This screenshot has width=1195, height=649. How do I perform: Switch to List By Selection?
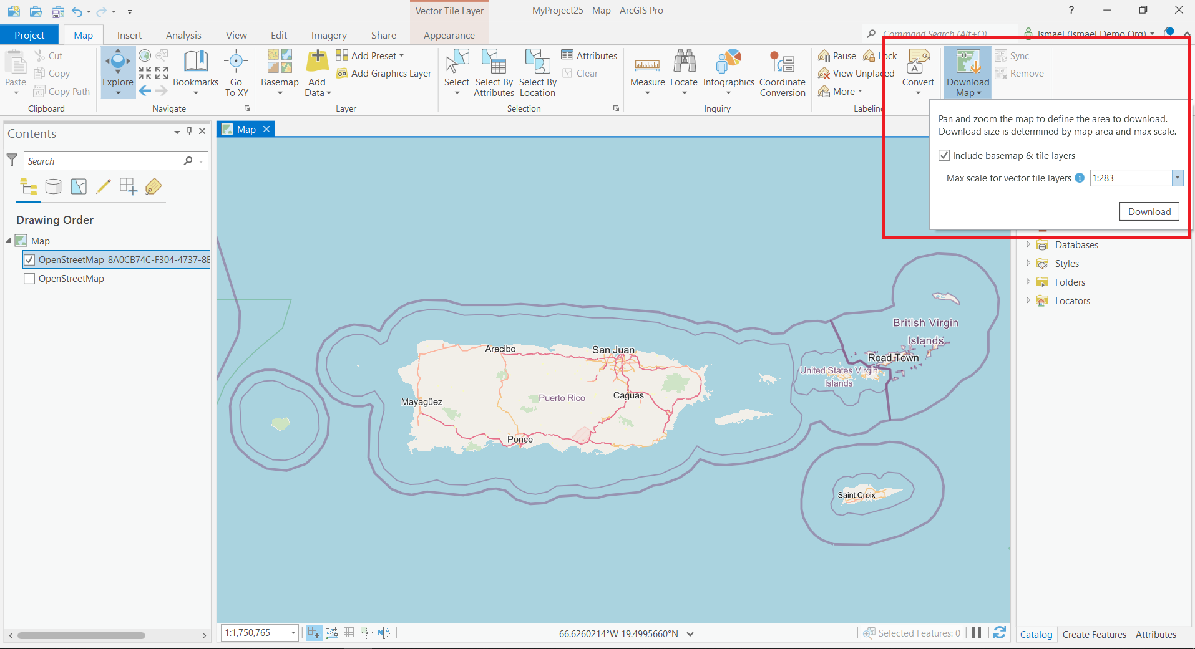point(79,187)
